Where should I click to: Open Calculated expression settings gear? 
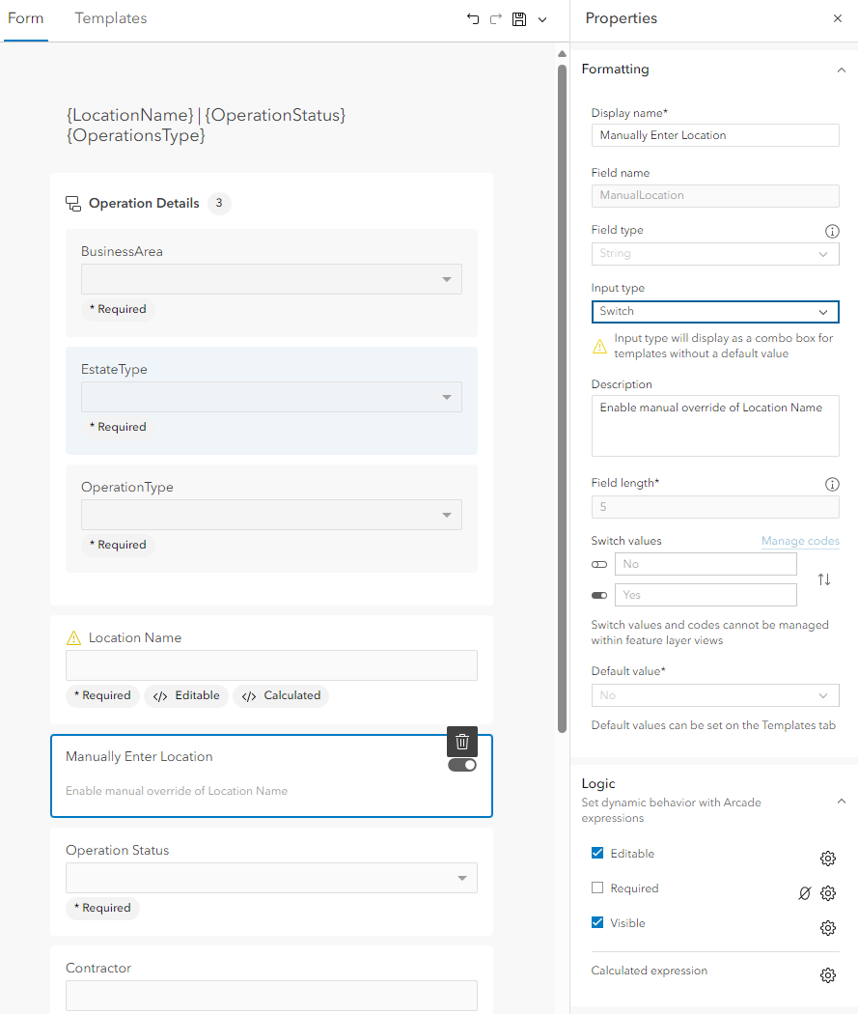tap(827, 975)
